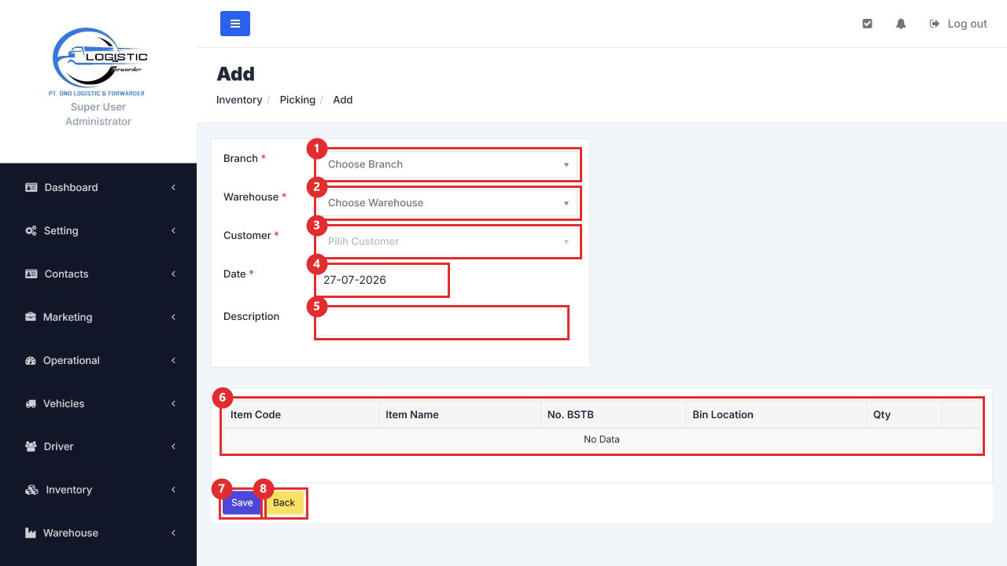The width and height of the screenshot is (1007, 566).
Task: Toggle the hamburger menu sidebar button
Action: tap(235, 24)
